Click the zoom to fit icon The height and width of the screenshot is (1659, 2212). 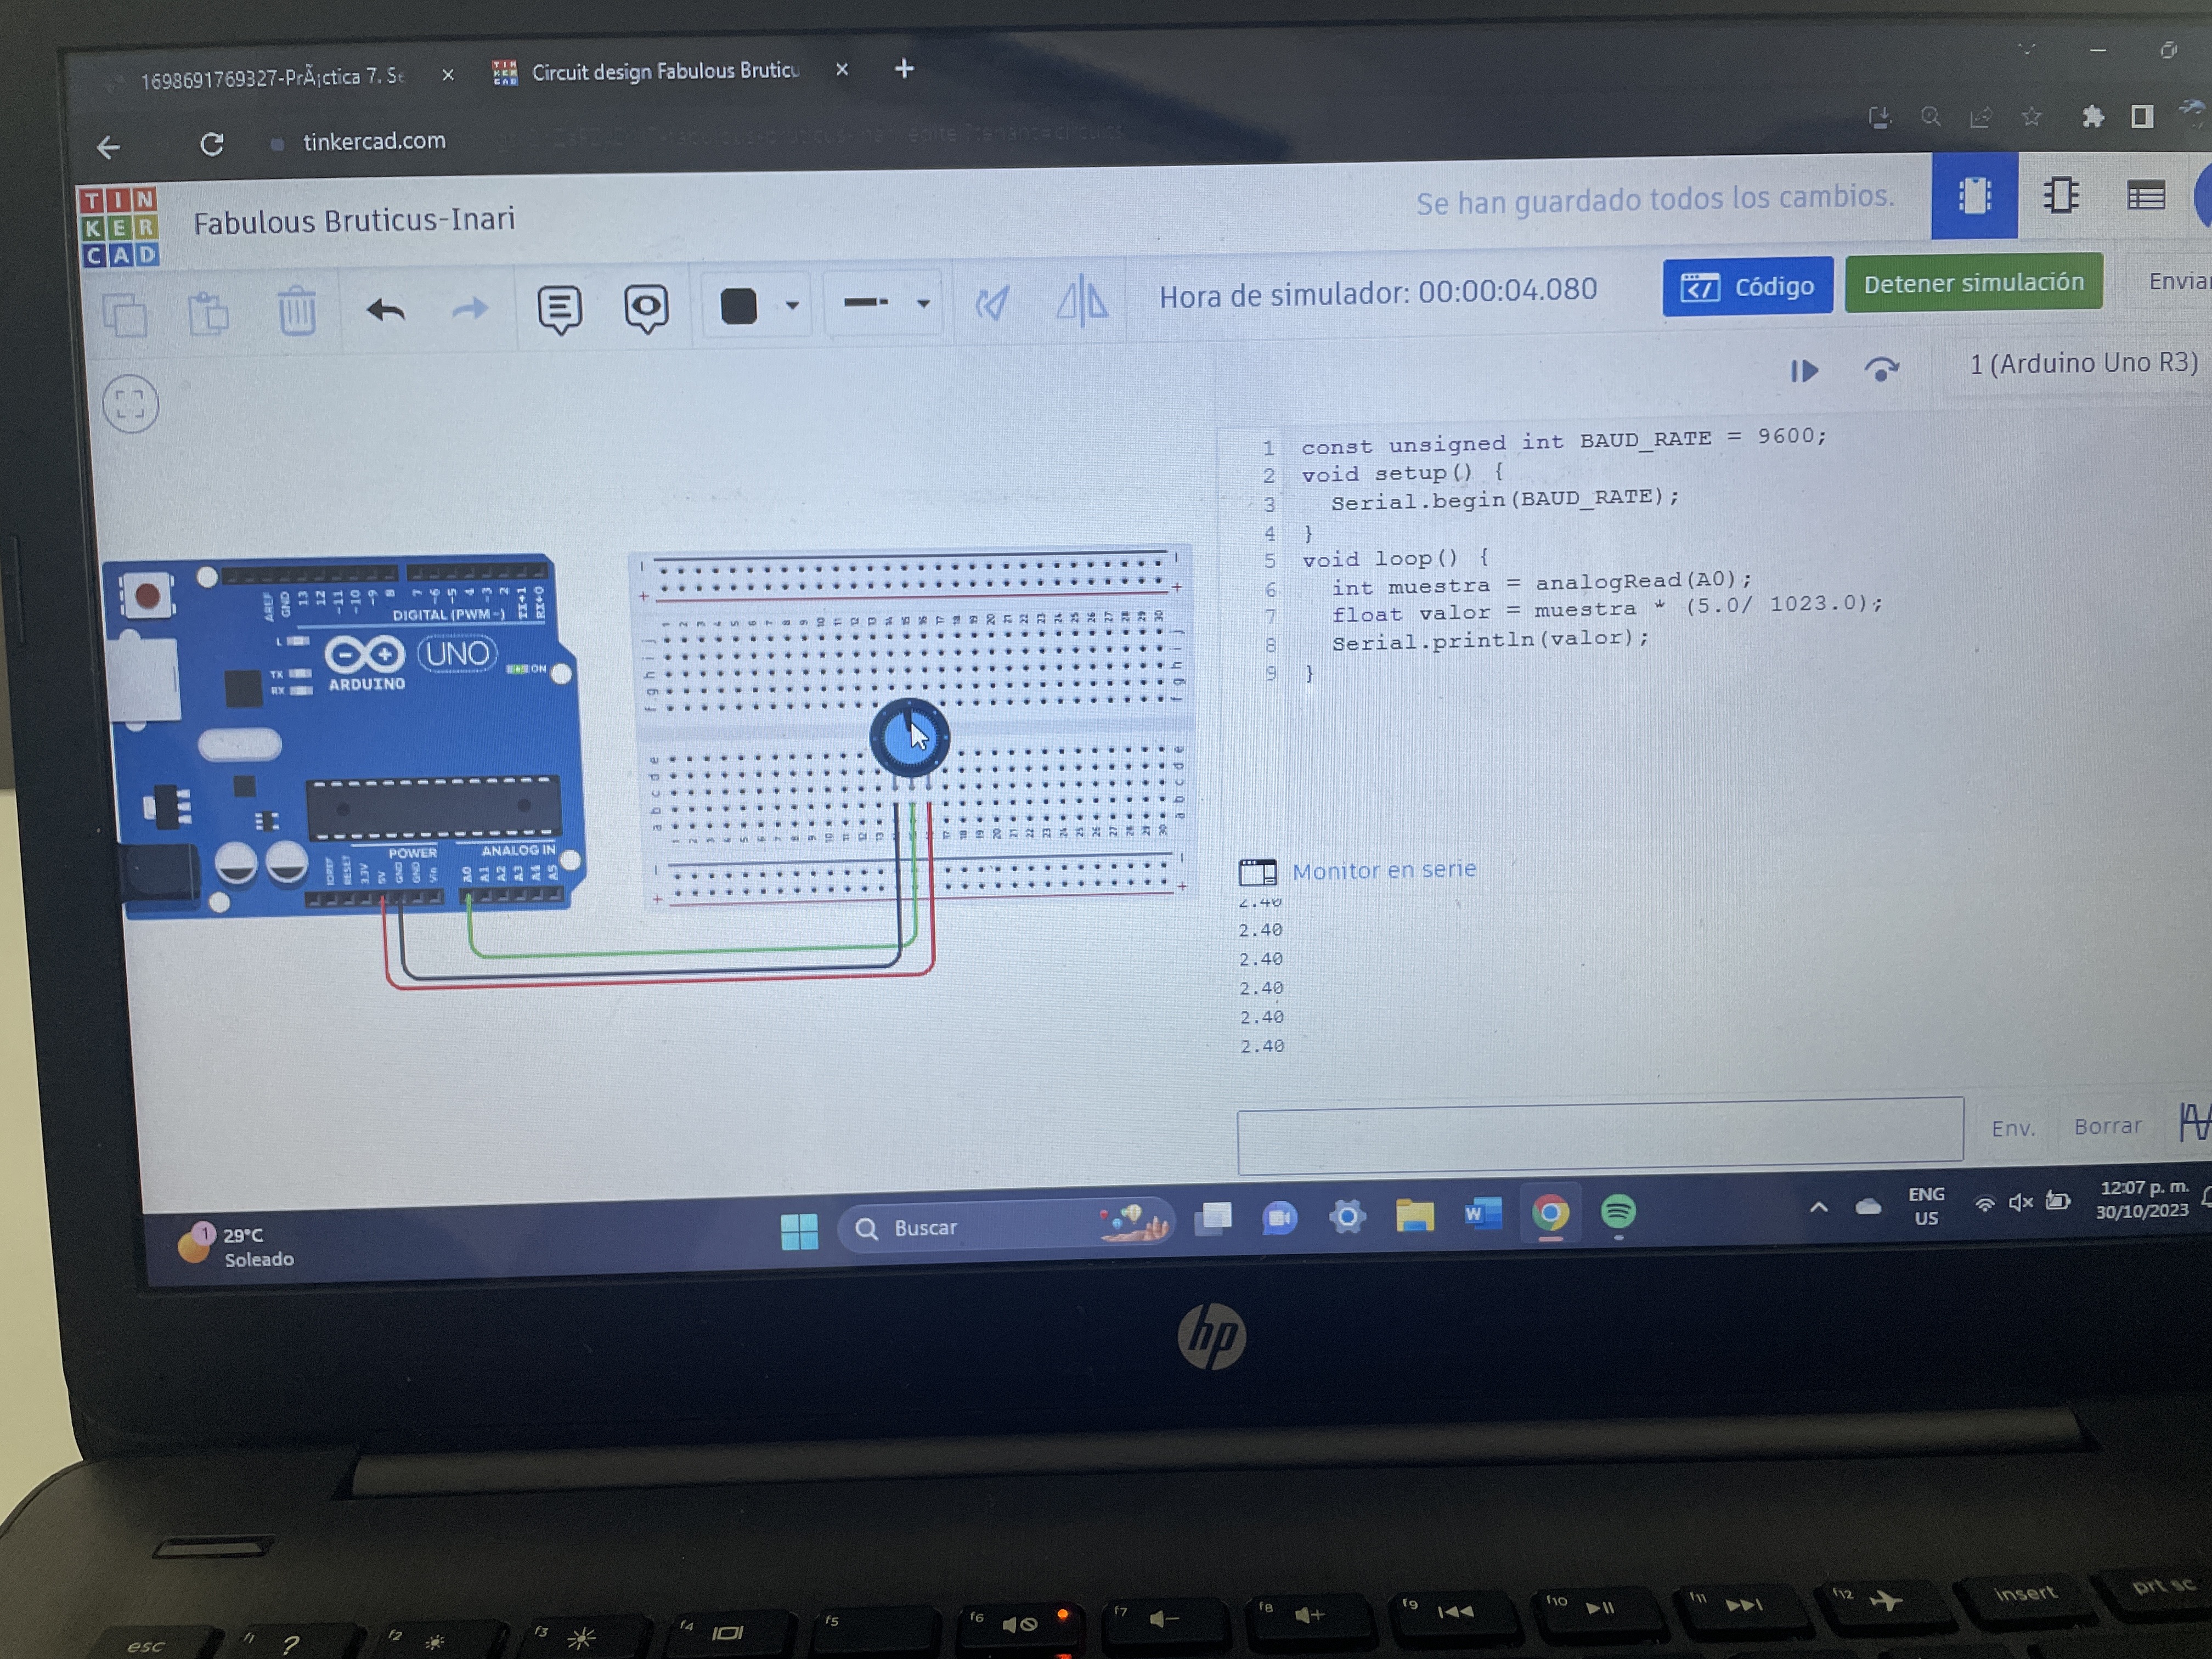pyautogui.click(x=131, y=404)
